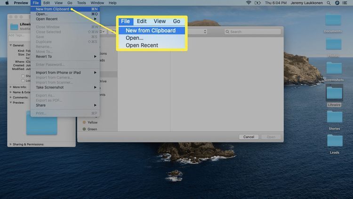
Task: Click the Cancel button in dialog
Action: tap(249, 137)
